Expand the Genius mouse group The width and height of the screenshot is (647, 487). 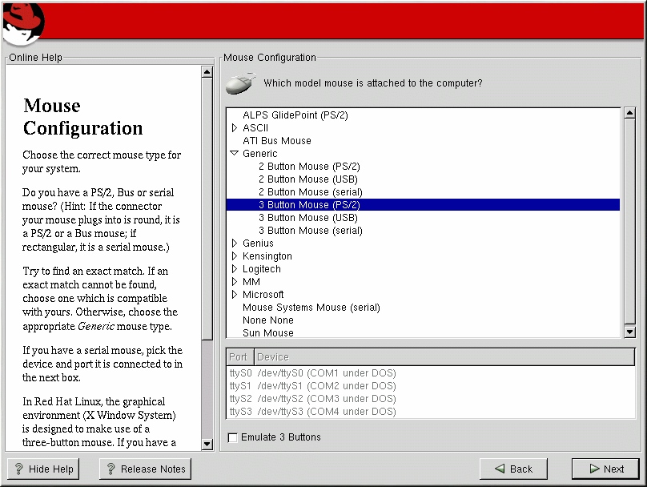(235, 243)
